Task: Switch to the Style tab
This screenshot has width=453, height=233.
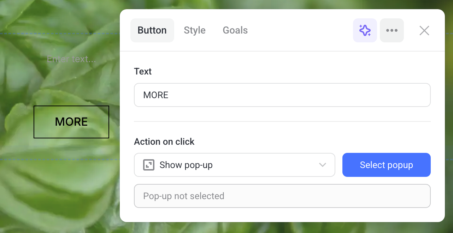Action: [194, 30]
